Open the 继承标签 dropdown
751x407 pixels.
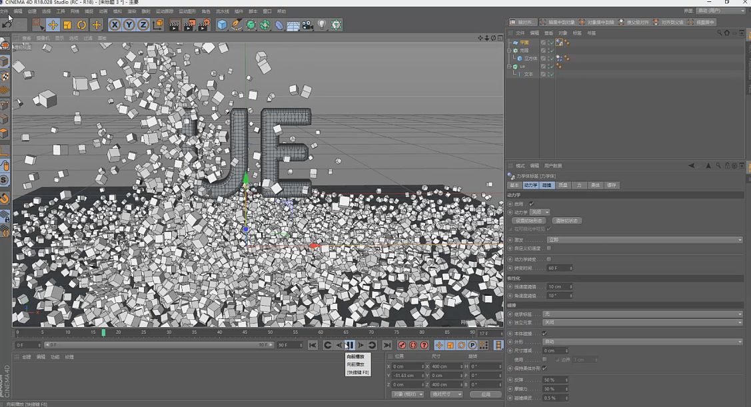(642, 314)
